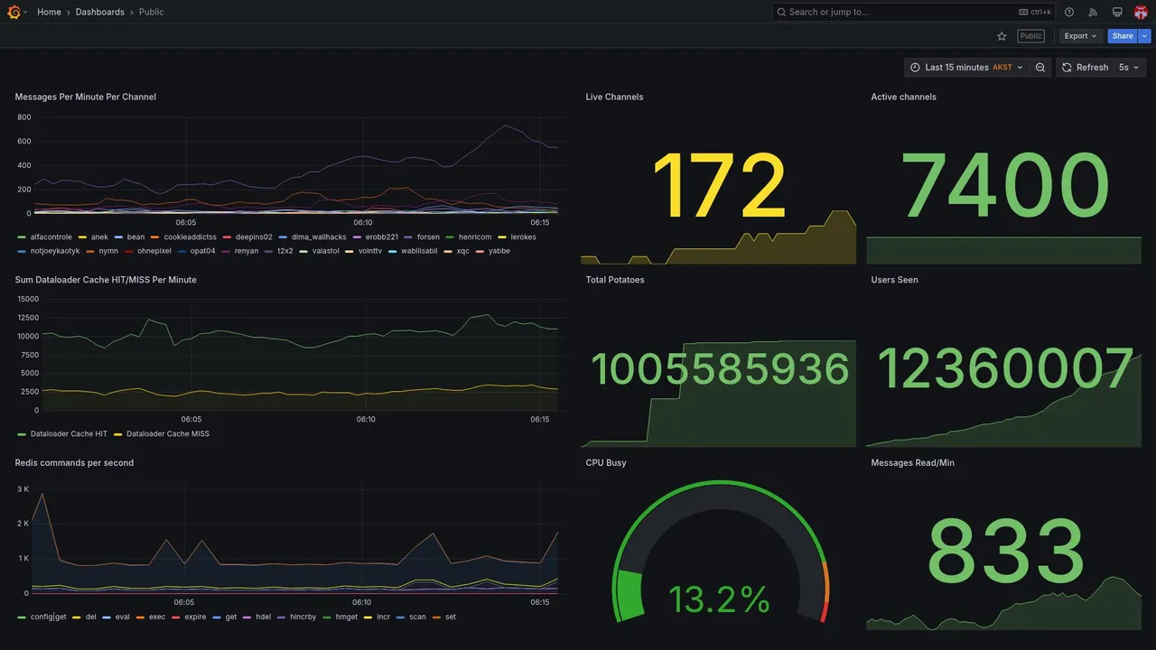Expand the menu arrow beside Grafana logo
1156x650 pixels.
tap(25, 12)
